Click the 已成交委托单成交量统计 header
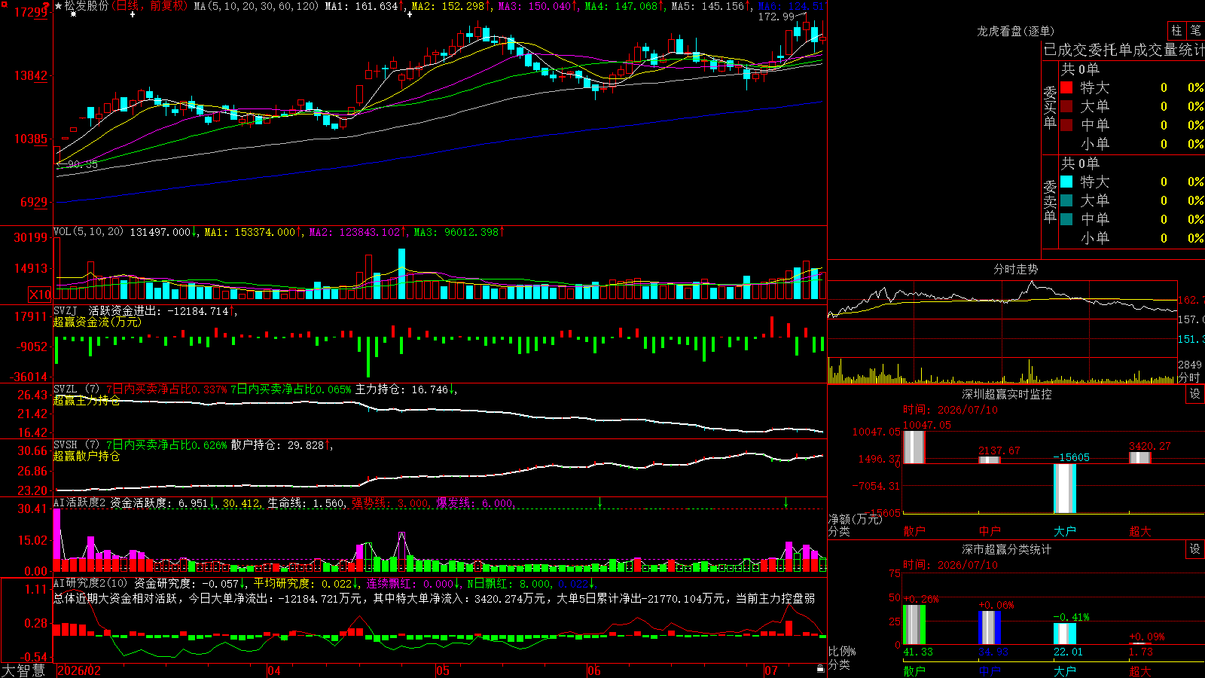The image size is (1205, 678). click(x=1124, y=50)
